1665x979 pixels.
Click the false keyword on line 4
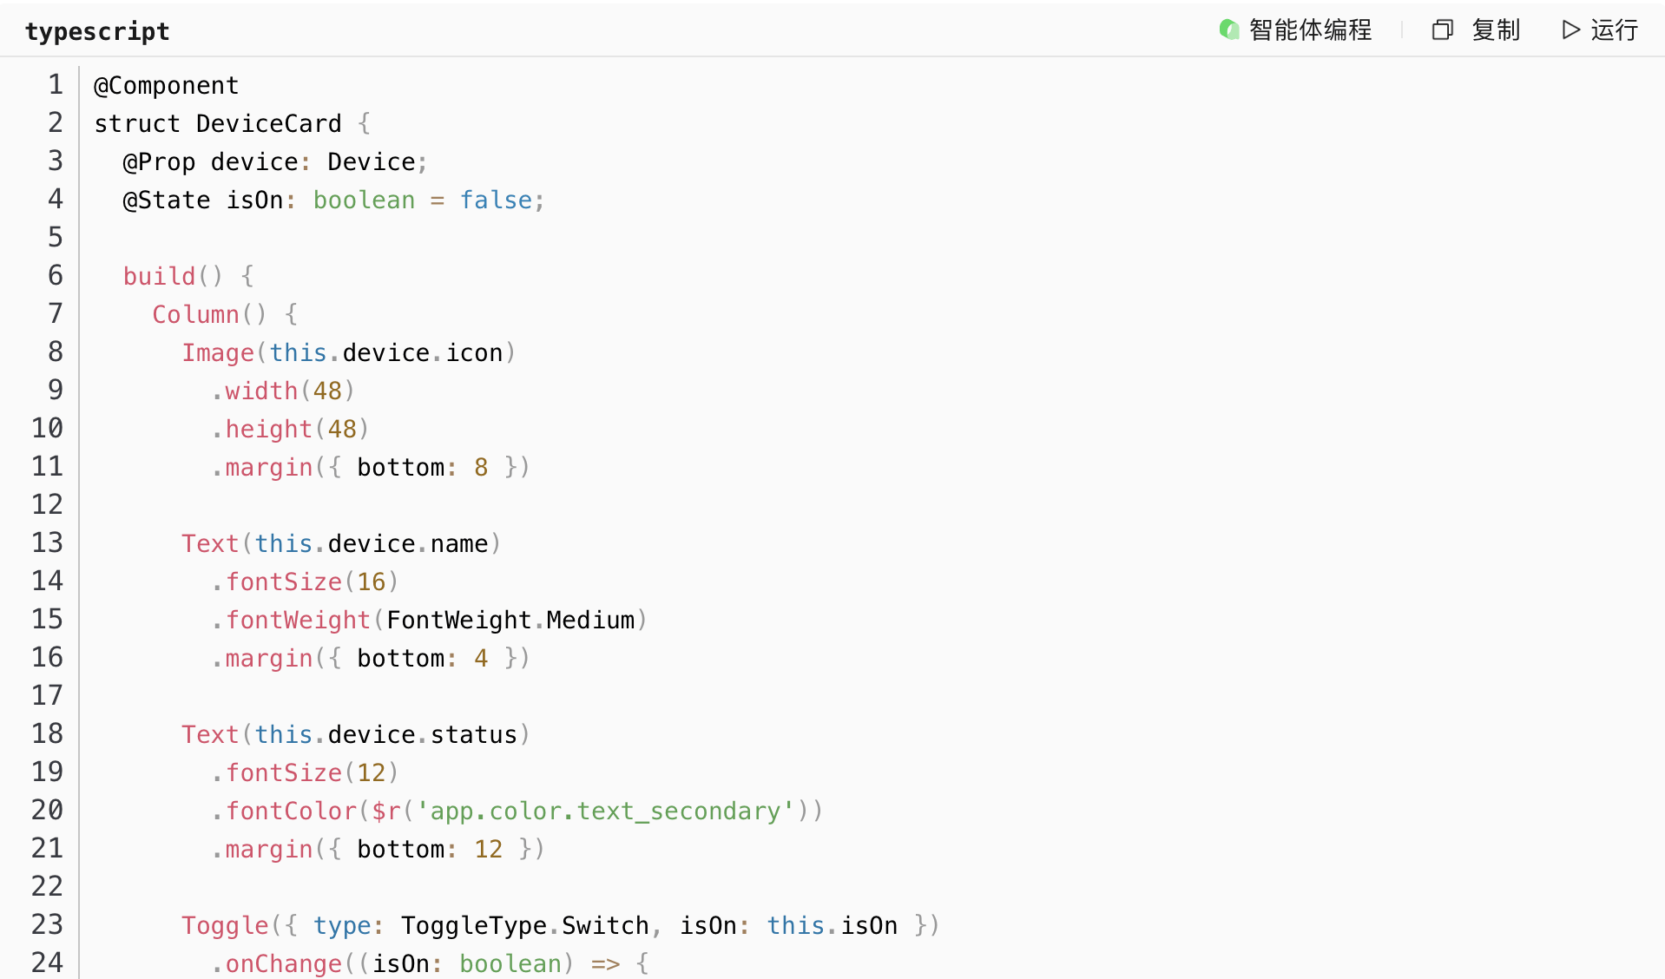tap(496, 200)
